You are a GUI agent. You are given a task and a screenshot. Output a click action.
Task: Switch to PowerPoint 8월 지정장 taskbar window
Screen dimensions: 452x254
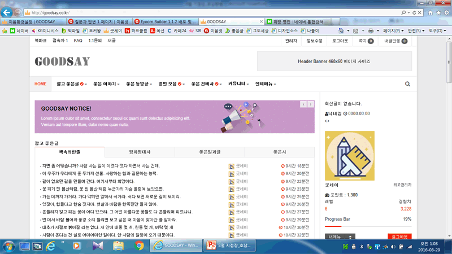tap(229, 246)
